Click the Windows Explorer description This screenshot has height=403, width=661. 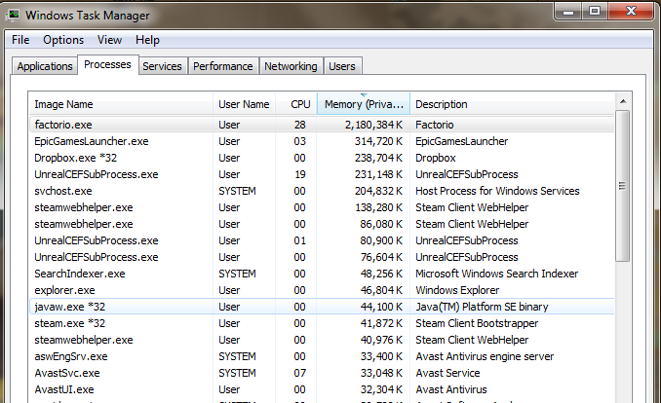(x=457, y=290)
